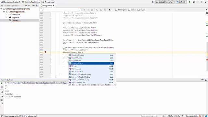Expand the References node
Image resolution: width=208 pixels, height=117 pixels.
[x=7, y=15]
